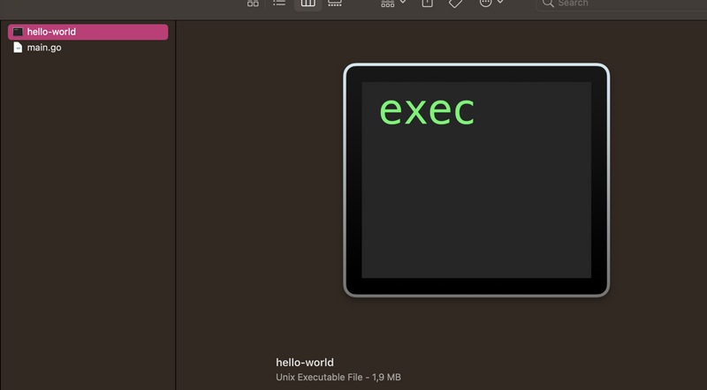Image resolution: width=707 pixels, height=390 pixels.
Task: Click the magnifying glass search icon
Action: pyautogui.click(x=548, y=4)
